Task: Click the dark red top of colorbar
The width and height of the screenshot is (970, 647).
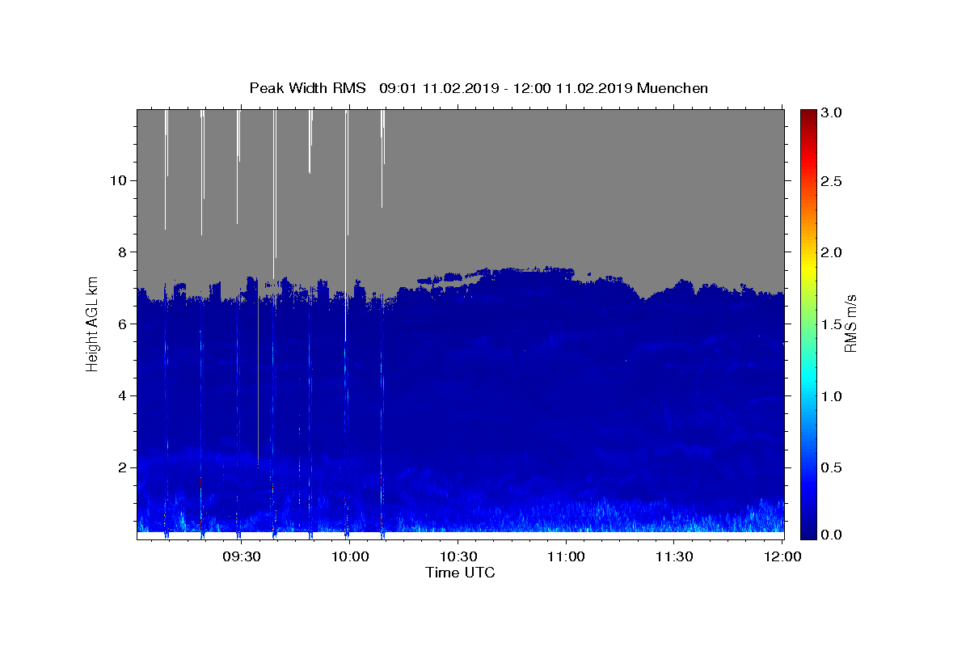Action: tap(808, 115)
